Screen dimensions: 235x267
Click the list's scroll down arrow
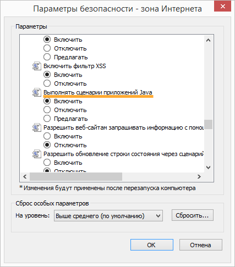208,168
